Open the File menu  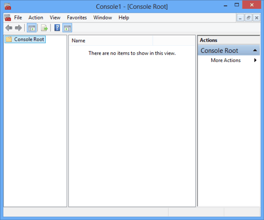point(18,18)
